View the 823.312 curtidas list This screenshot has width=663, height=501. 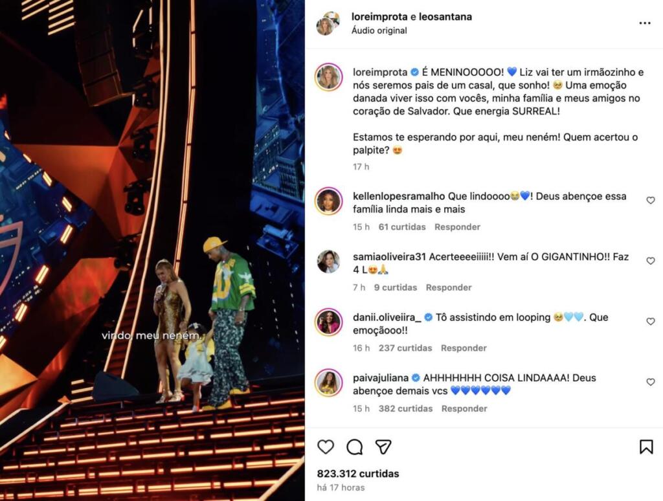(358, 474)
